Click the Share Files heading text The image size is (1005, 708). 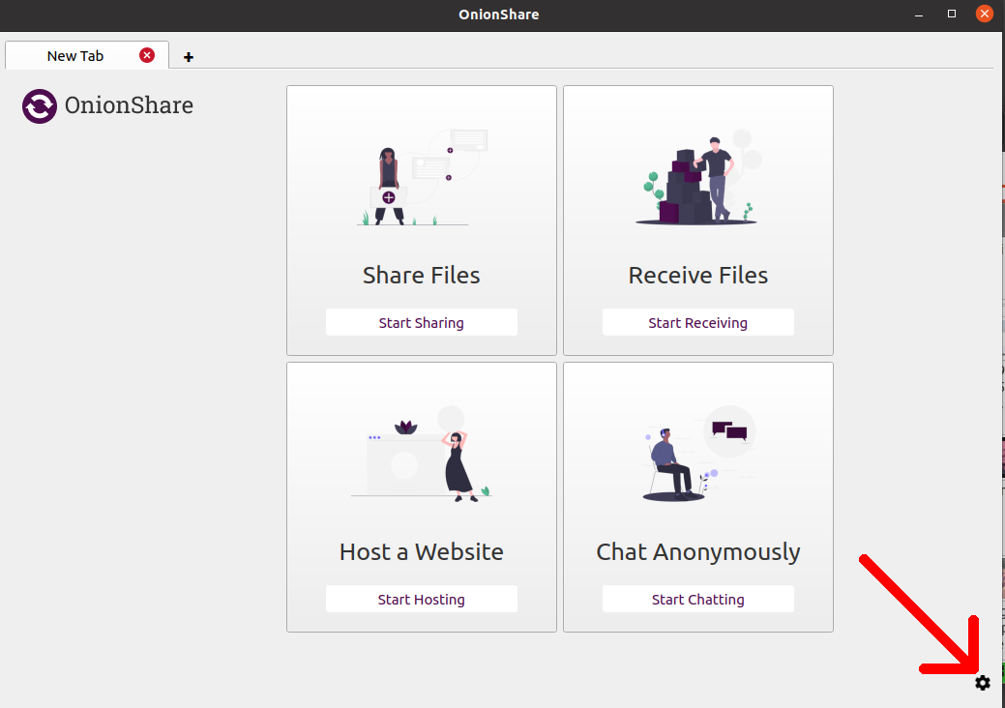421,275
